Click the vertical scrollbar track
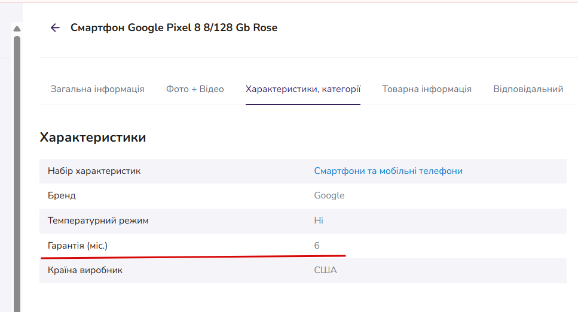The image size is (578, 312). [x=17, y=173]
